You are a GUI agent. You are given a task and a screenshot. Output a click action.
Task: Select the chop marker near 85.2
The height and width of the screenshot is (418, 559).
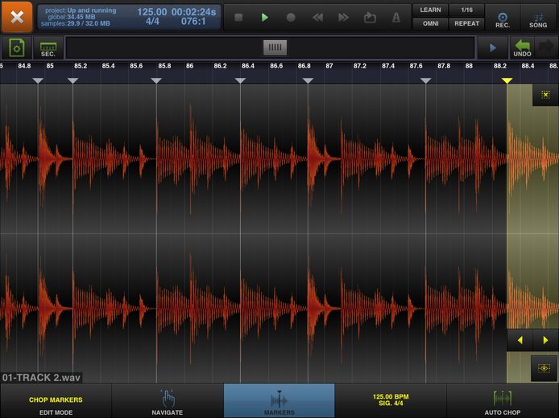click(x=72, y=80)
